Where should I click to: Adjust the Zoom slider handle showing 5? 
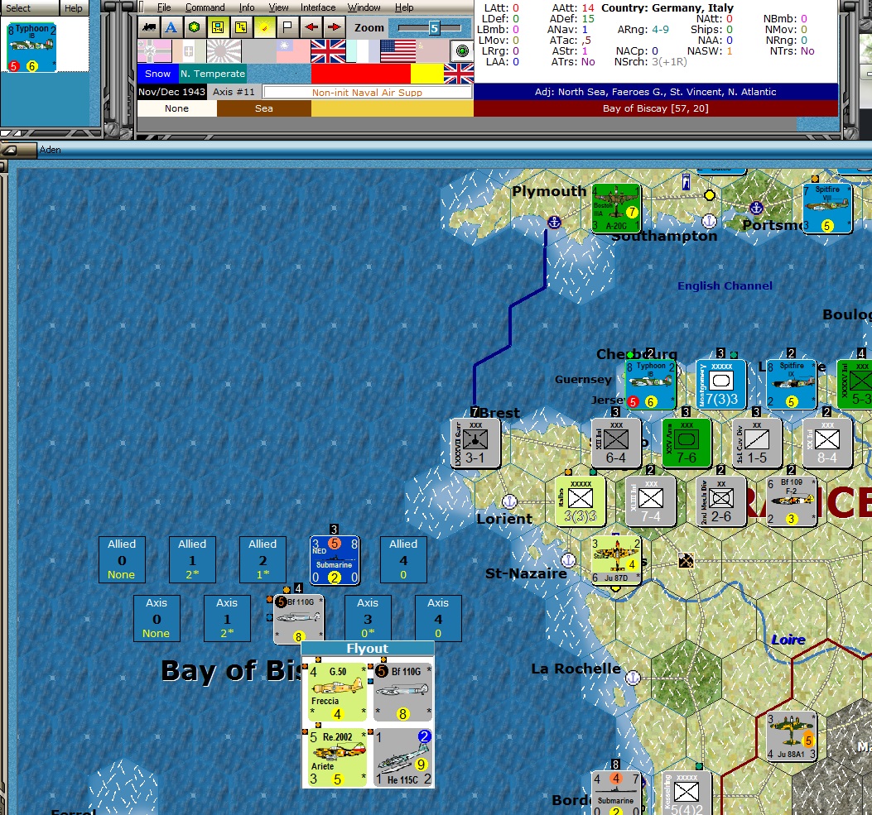434,28
